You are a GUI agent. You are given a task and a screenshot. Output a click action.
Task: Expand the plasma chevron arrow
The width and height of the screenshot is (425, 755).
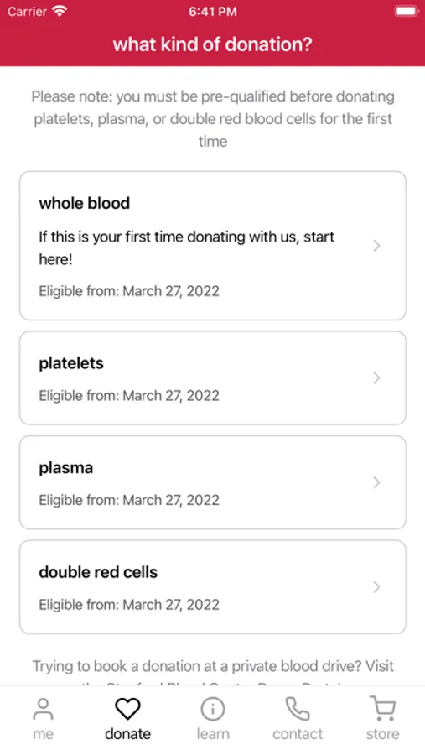(376, 482)
